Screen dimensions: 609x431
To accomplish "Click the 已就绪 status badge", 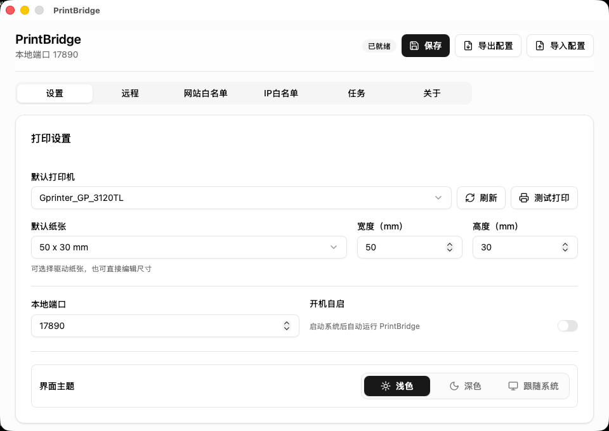I will 379,46.
